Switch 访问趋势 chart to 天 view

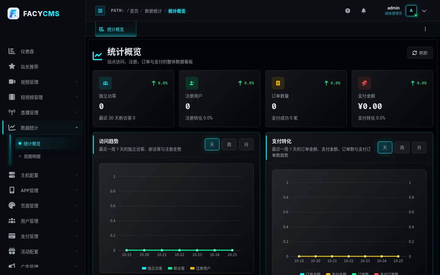(x=212, y=145)
